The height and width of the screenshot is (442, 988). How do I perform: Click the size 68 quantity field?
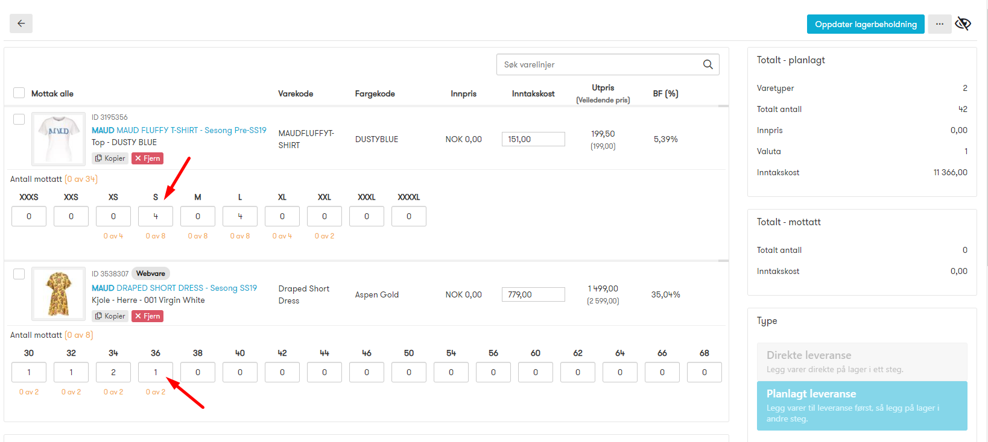705,372
